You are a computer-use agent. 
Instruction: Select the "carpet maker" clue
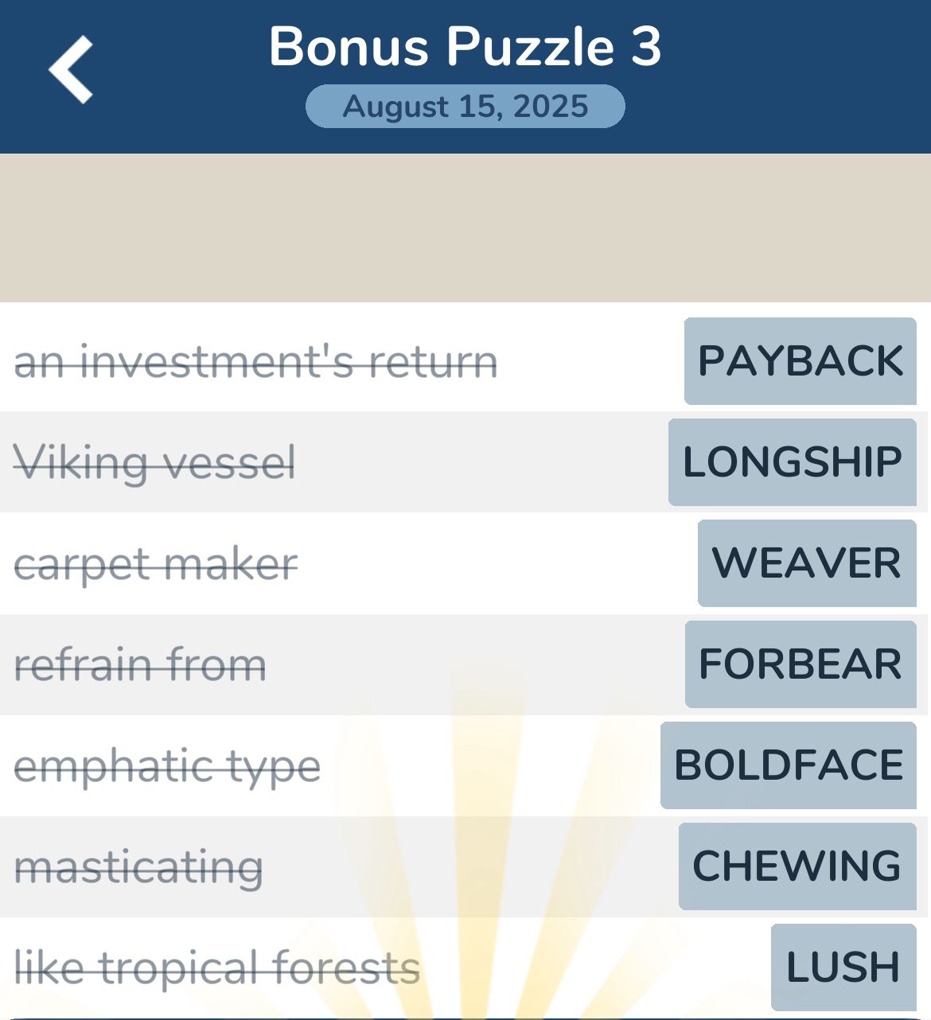coord(156,564)
